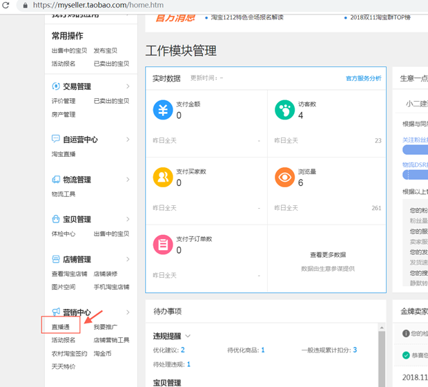The image size is (428, 387).
Task: Click 一般违规累计扣分 count 3
Action: pos(355,350)
